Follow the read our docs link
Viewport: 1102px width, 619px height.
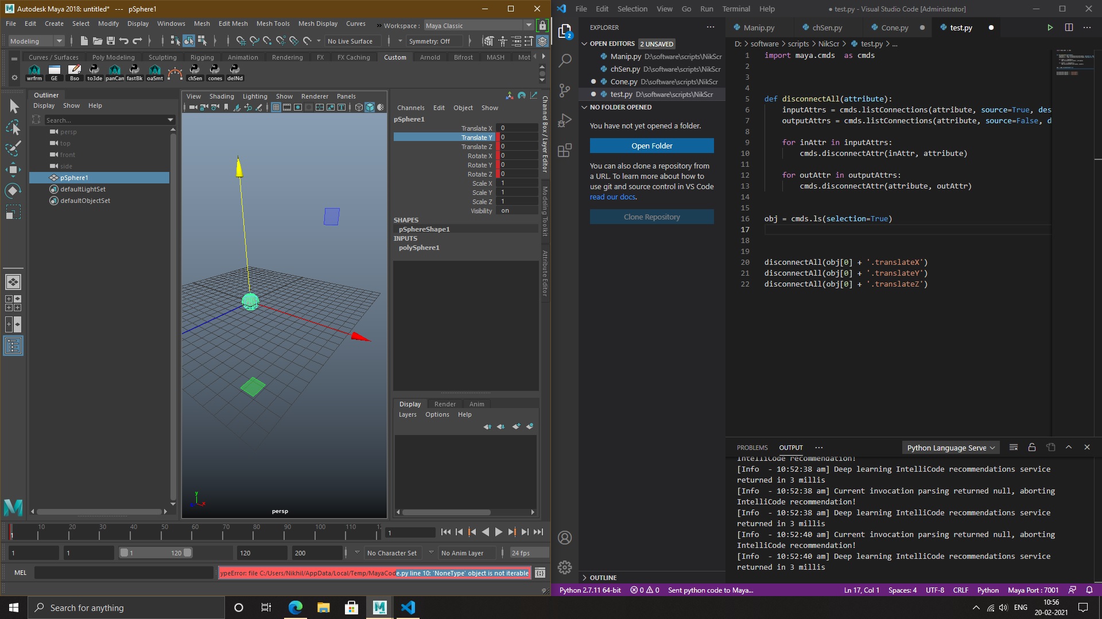pyautogui.click(x=612, y=197)
